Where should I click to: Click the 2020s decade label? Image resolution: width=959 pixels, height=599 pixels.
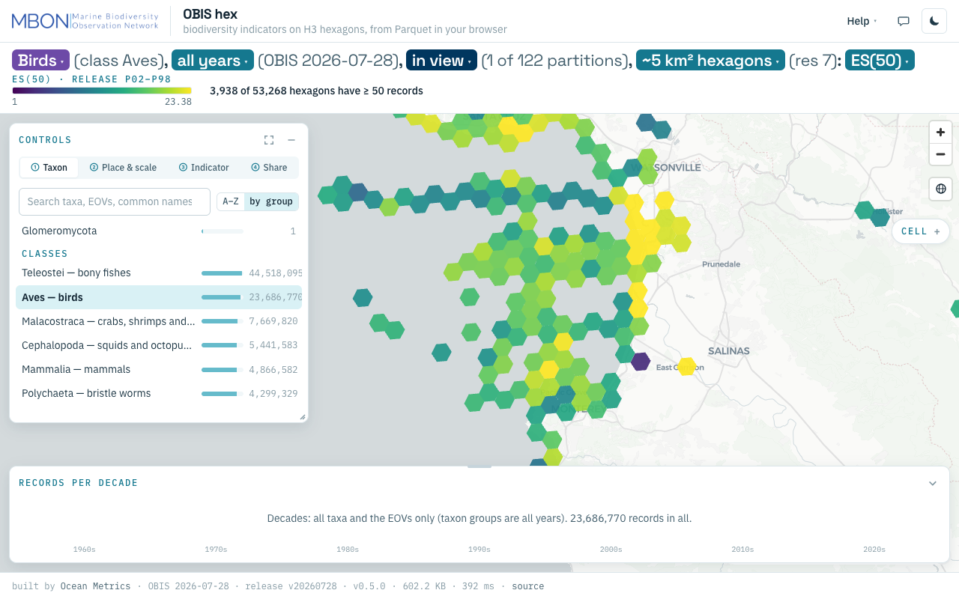[874, 550]
